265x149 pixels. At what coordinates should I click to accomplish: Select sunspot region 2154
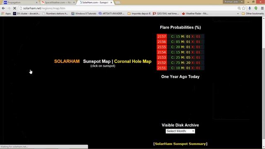coord(161,52)
